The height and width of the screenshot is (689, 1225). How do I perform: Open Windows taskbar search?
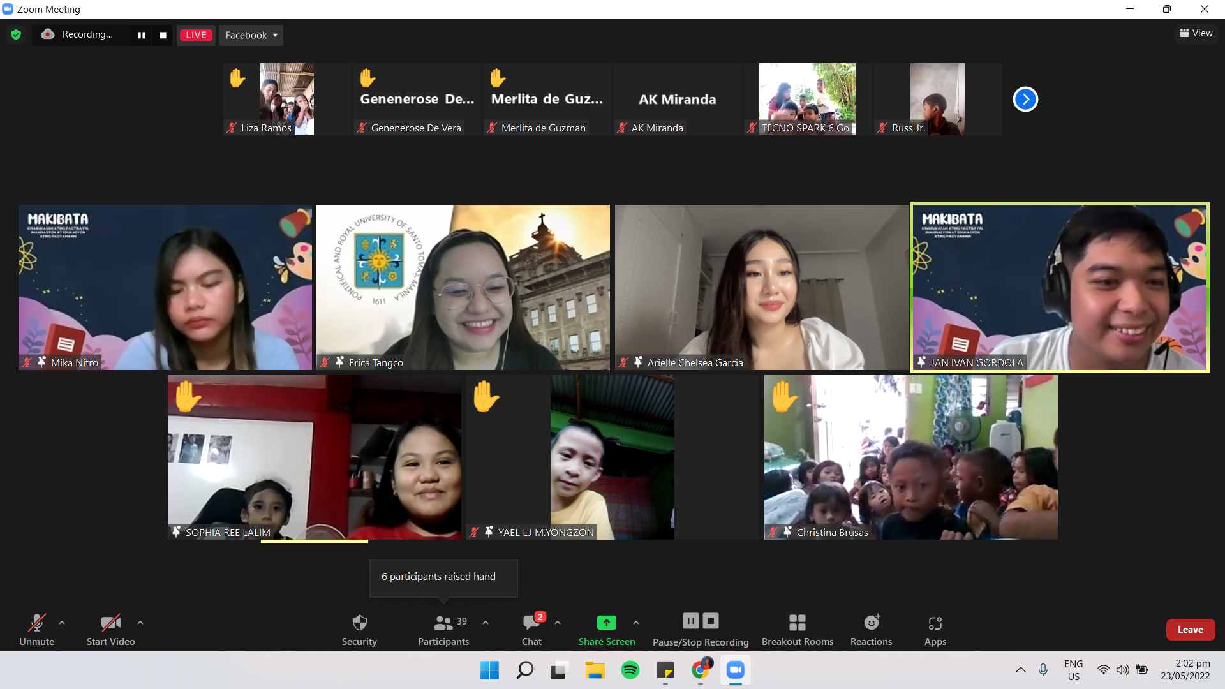pyautogui.click(x=525, y=670)
